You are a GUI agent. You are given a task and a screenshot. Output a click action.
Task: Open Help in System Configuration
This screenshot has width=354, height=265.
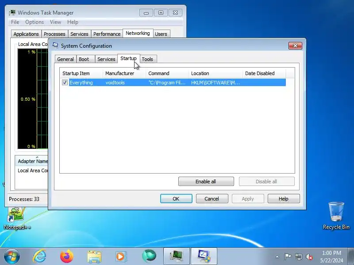284,199
